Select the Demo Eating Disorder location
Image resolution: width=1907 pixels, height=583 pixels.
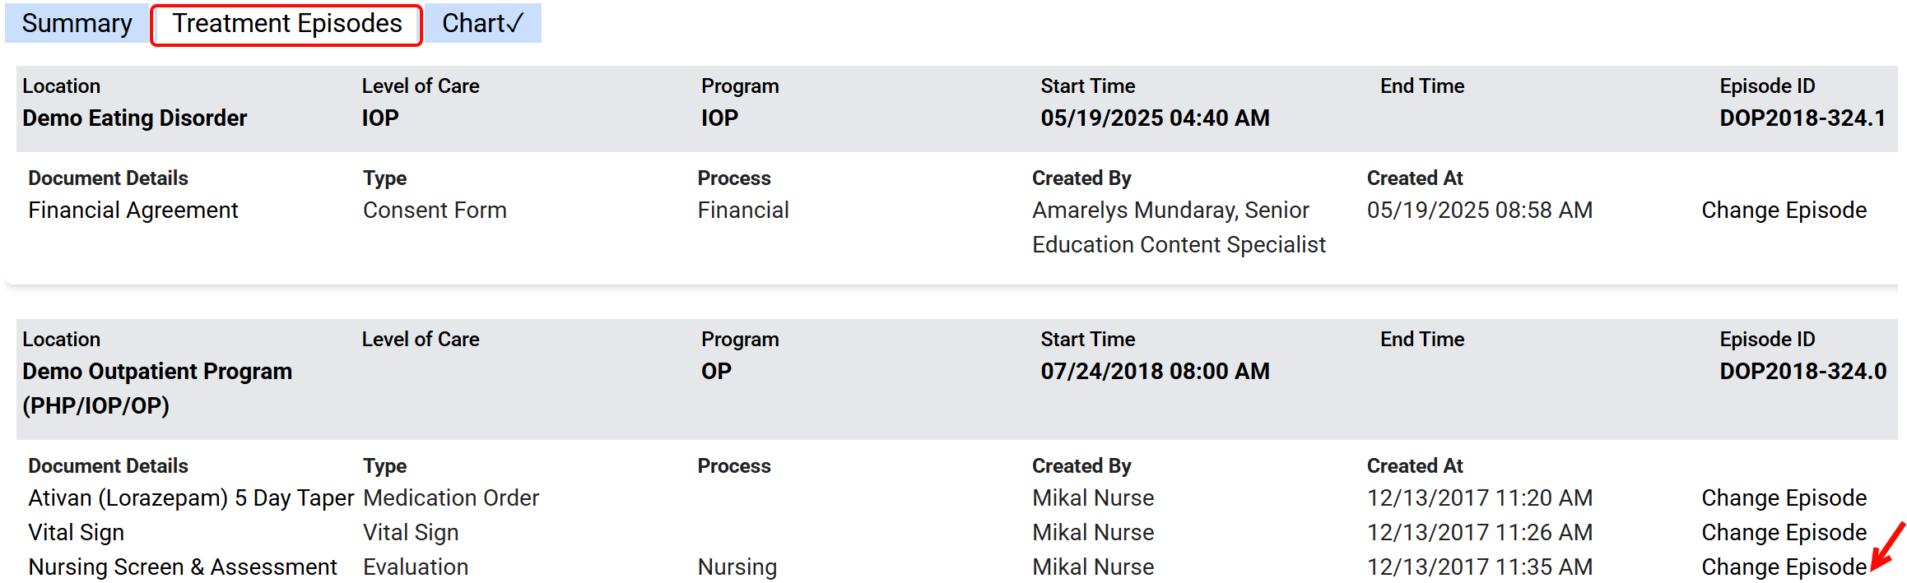pyautogui.click(x=134, y=118)
